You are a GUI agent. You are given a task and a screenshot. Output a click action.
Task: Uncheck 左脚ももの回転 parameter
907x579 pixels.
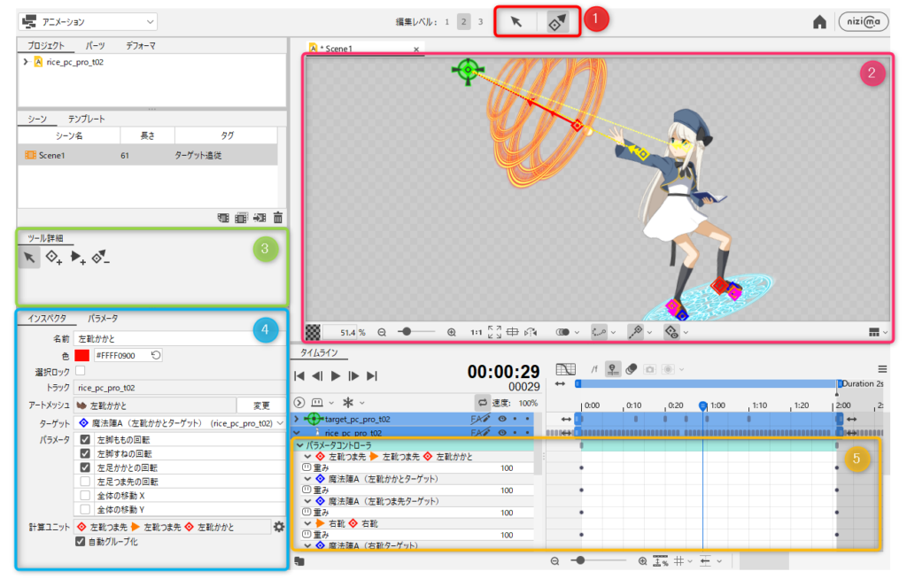[85, 440]
